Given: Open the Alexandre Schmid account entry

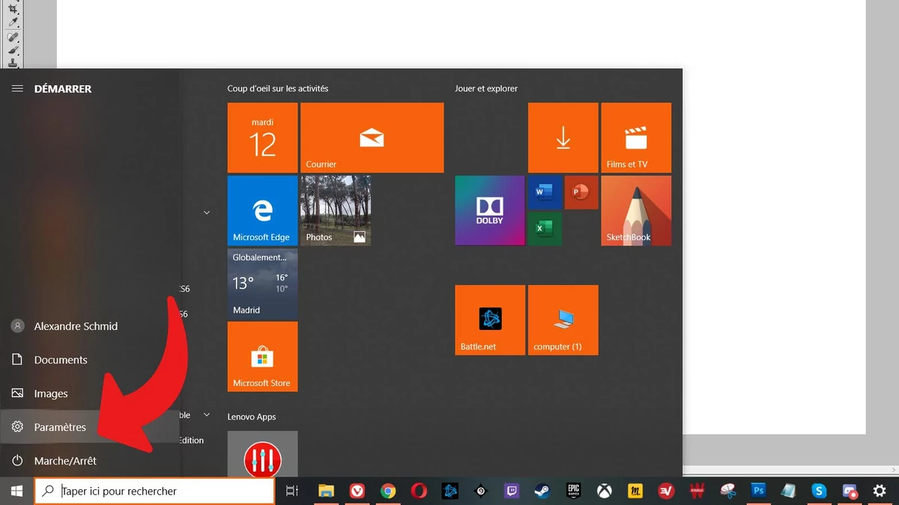Looking at the screenshot, I should (x=75, y=326).
